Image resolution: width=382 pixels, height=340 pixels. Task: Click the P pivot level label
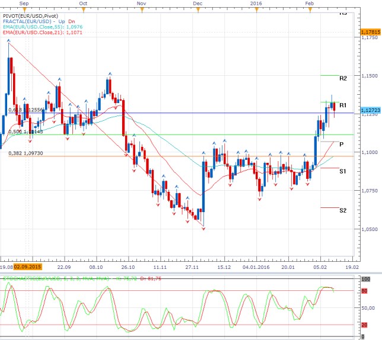click(x=341, y=144)
